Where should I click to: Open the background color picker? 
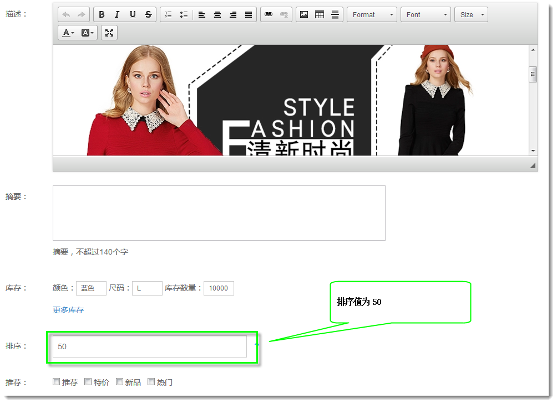tap(88, 33)
